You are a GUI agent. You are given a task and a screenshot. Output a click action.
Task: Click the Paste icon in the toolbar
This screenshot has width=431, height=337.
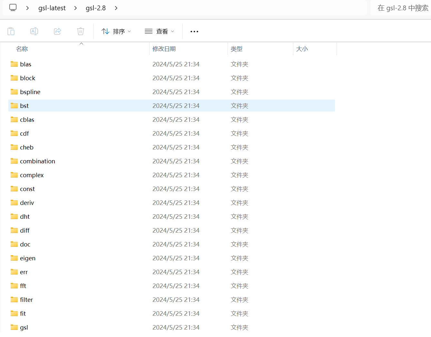pos(11,31)
